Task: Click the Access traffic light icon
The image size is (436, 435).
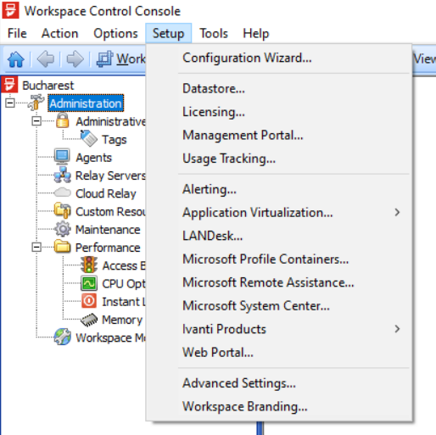Action: (89, 265)
